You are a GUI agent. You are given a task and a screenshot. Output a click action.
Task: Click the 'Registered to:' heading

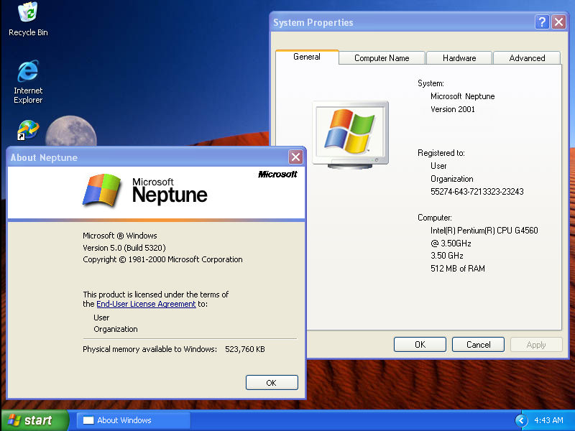pyautogui.click(x=441, y=153)
